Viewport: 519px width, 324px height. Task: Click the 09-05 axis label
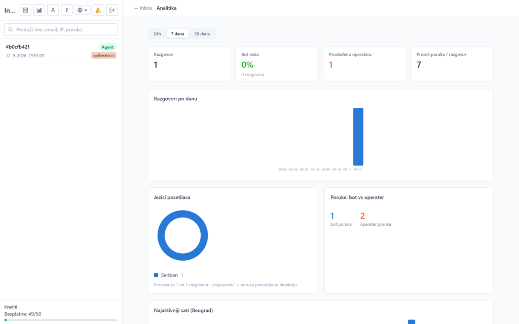coord(282,169)
